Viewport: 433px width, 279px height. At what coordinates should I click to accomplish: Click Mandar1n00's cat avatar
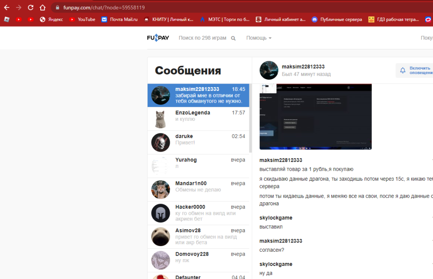pyautogui.click(x=161, y=189)
